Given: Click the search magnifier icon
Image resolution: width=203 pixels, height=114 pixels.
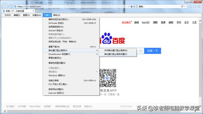Looking at the screenshot, I should tap(182, 6).
